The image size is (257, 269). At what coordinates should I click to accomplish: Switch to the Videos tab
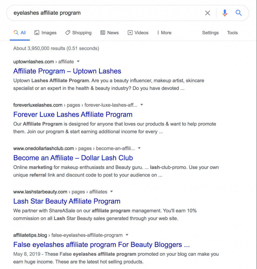pyautogui.click(x=138, y=33)
